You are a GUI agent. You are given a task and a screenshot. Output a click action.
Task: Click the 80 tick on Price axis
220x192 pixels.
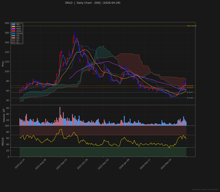click(x=7, y=81)
